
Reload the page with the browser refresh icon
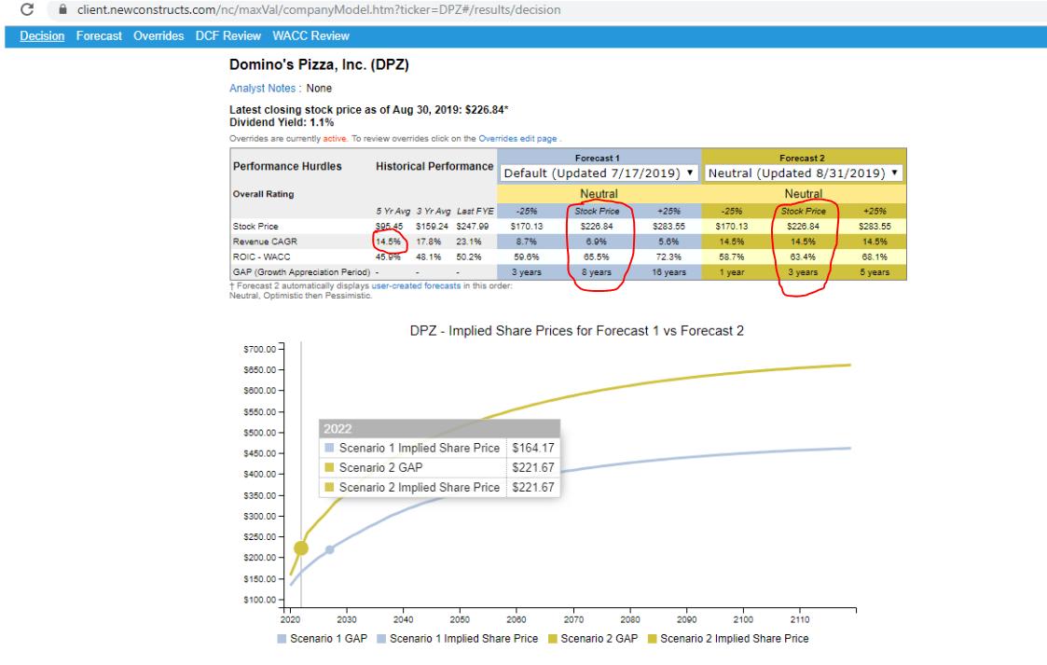coord(27,9)
